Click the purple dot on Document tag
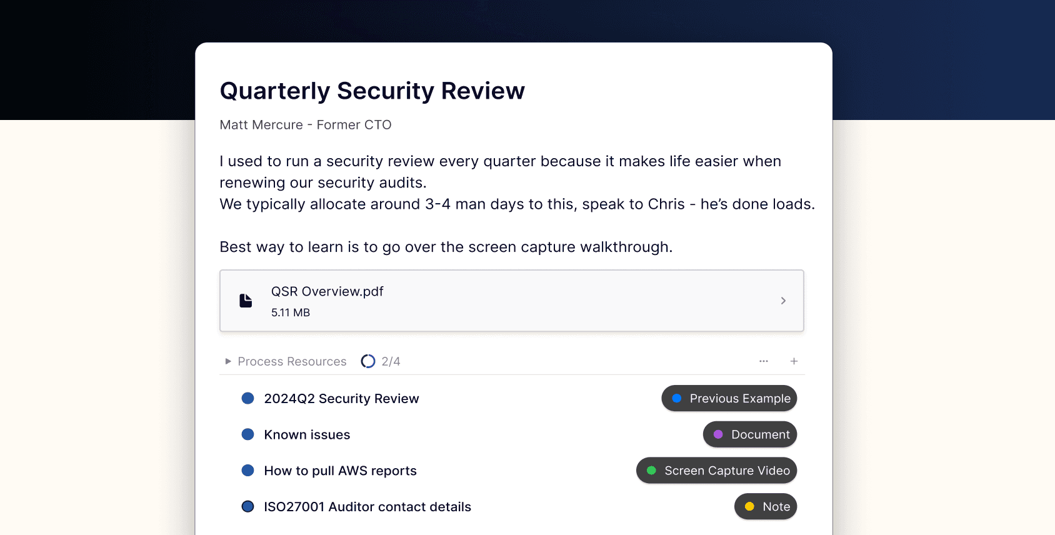 pos(718,434)
